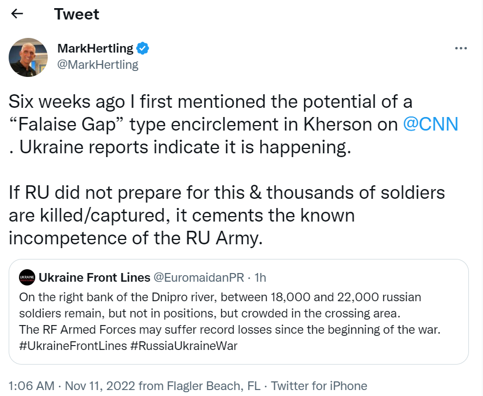483x396 pixels.
Task: Click the 1:06 AM tweet timestamp
Action: 31,386
